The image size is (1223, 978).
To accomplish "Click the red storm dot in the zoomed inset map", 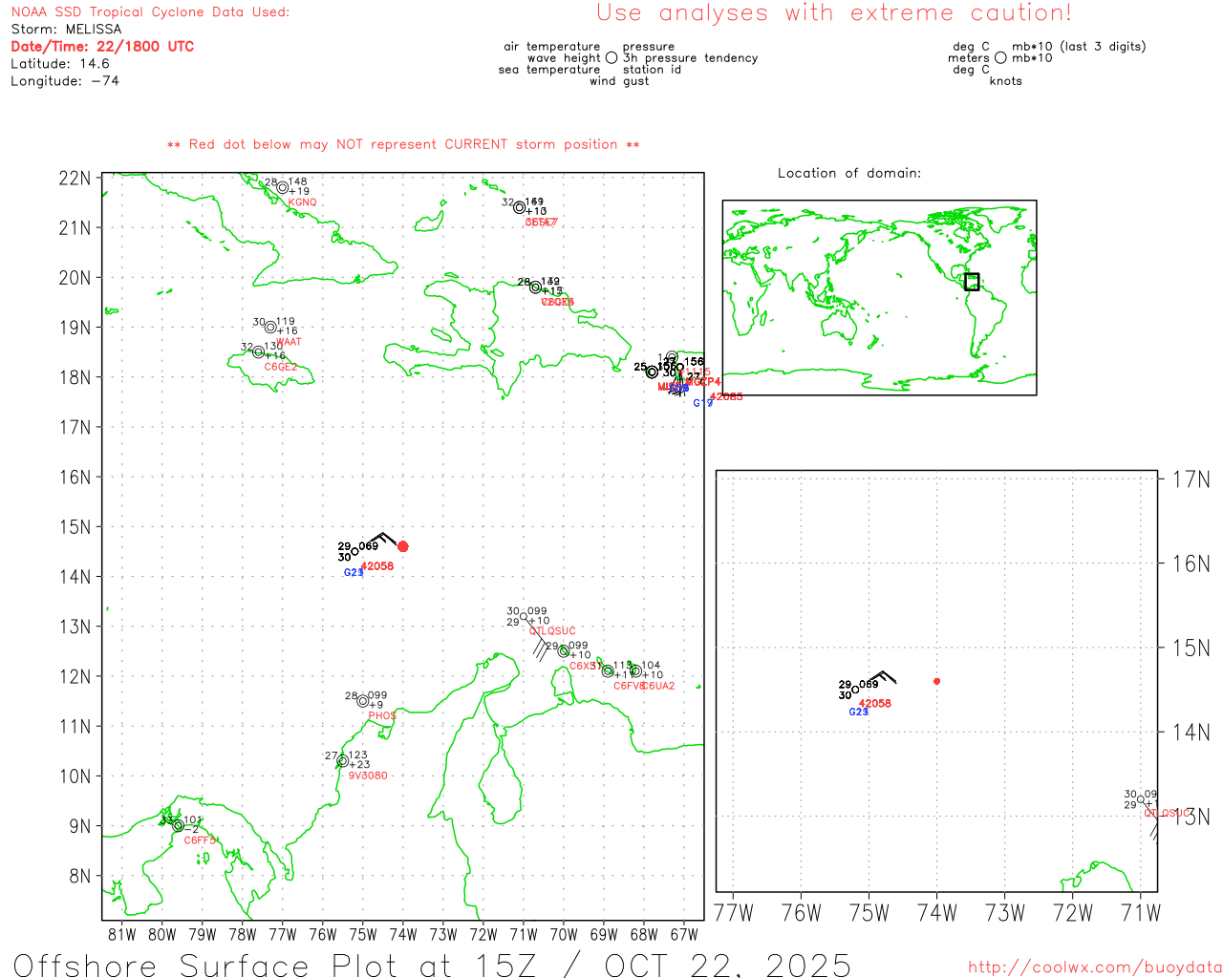I will click(936, 681).
